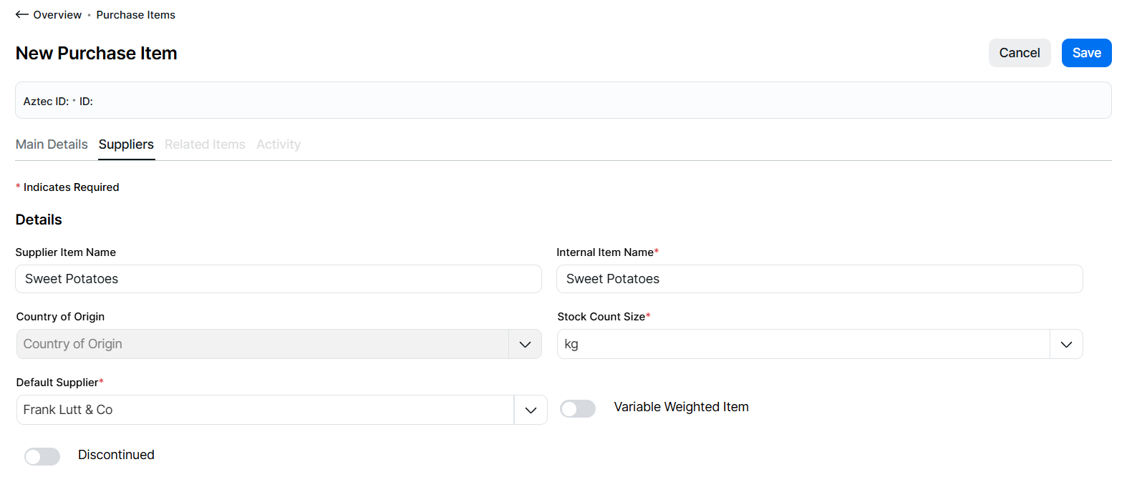Switch to the Main Details tab
Viewport: 1132px width, 487px height.
52,144
